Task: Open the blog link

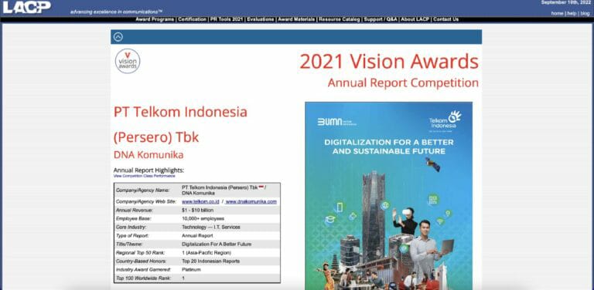Action: click(x=585, y=14)
